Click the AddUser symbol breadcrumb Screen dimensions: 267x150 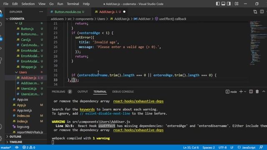tap(144, 19)
